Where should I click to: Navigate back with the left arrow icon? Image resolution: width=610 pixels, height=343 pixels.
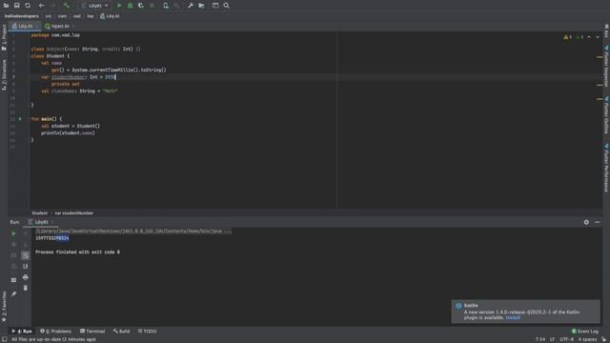click(41, 6)
